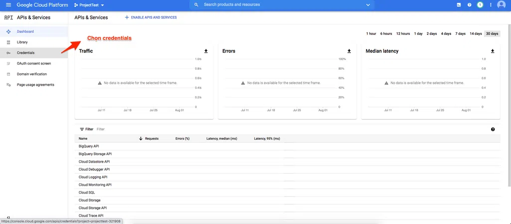Image resolution: width=511 pixels, height=224 pixels.
Task: Open the hamburger navigation menu
Action: (8, 5)
